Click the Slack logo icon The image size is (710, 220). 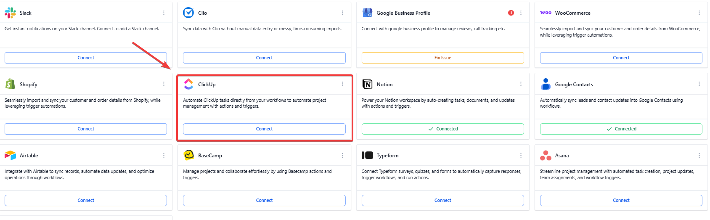[10, 13]
